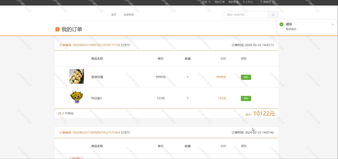
Task: Click quantity 1 in 向日葵2 row
Action: 187,98
